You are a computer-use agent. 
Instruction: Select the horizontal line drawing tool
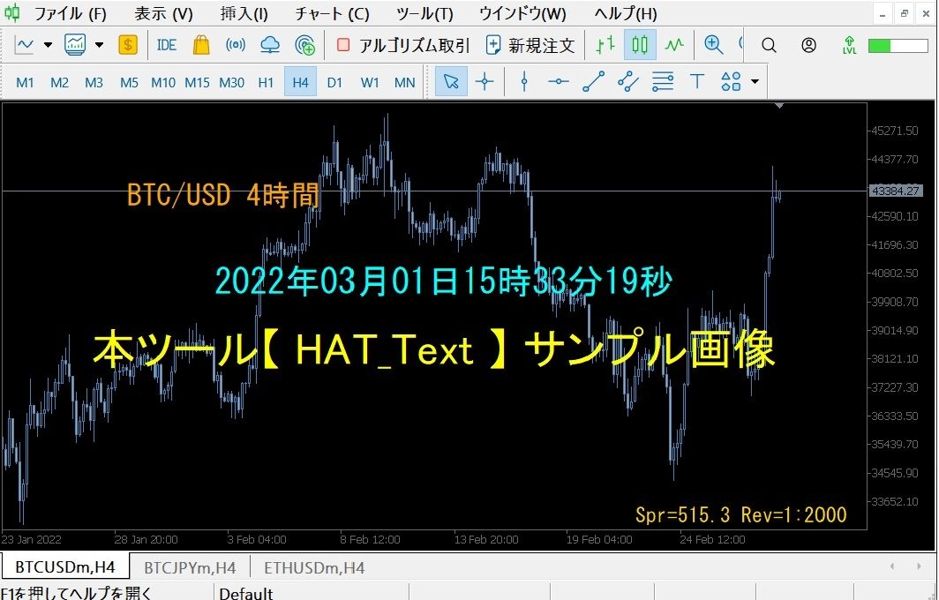click(x=558, y=81)
